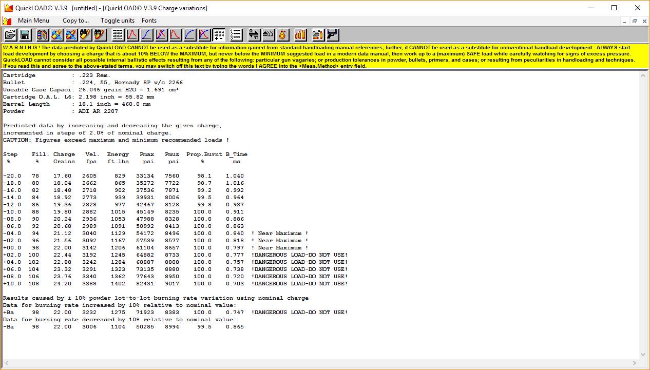
Task: Click the open file folder toolbar icon
Action: pos(11,35)
